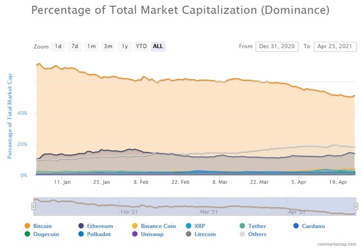Click the Uniswap legend color dot
This screenshot has height=248, width=361.
coord(135,234)
